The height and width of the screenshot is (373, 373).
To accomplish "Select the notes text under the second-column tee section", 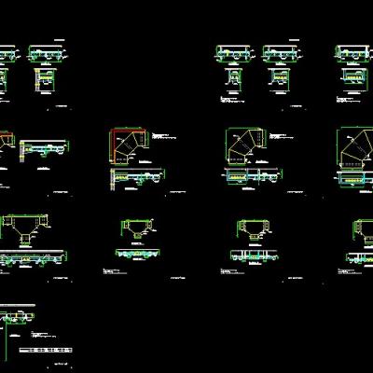I will tap(115, 271).
